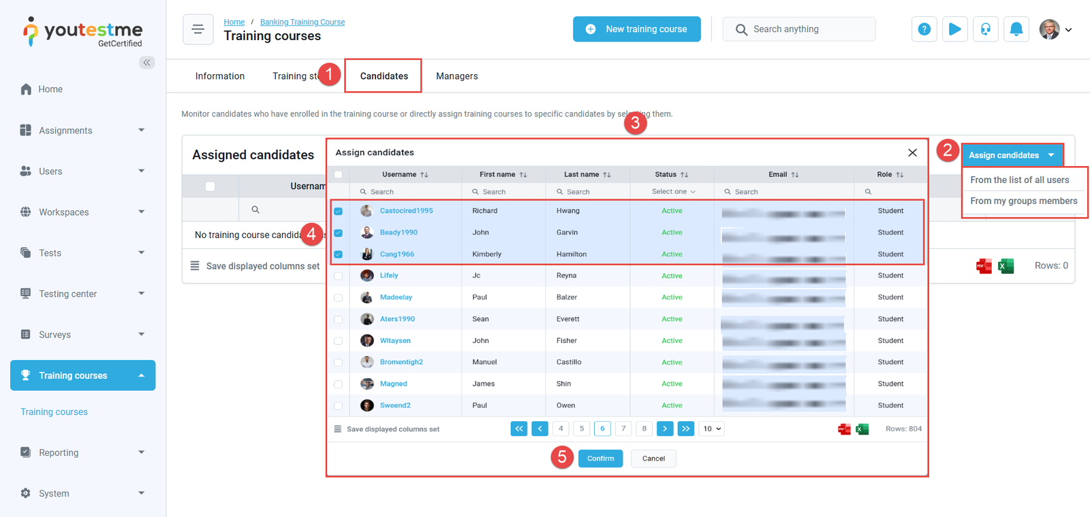
Task: Export dialog table to PDF icon
Action: [844, 429]
